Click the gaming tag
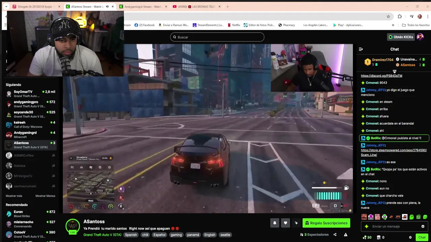Image resolution: width=431 pixels, height=242 pixels. pos(176,235)
